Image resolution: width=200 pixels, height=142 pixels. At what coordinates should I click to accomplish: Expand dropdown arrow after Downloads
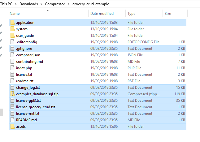click(41, 4)
